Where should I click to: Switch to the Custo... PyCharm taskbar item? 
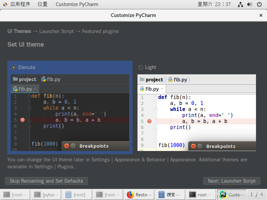(232, 195)
